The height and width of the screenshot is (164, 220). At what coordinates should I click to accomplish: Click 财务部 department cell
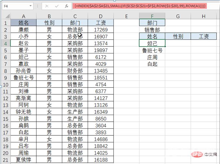click(75, 71)
